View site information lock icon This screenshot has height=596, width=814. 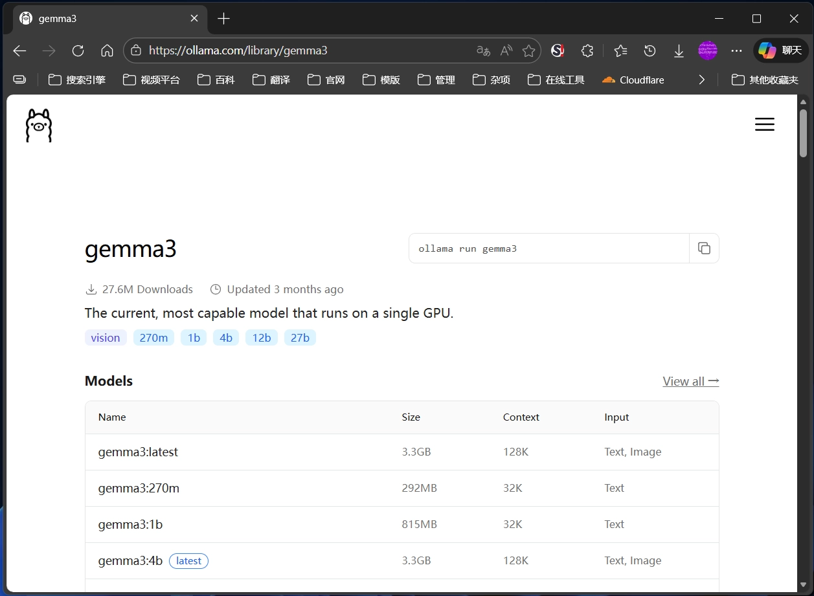point(136,50)
